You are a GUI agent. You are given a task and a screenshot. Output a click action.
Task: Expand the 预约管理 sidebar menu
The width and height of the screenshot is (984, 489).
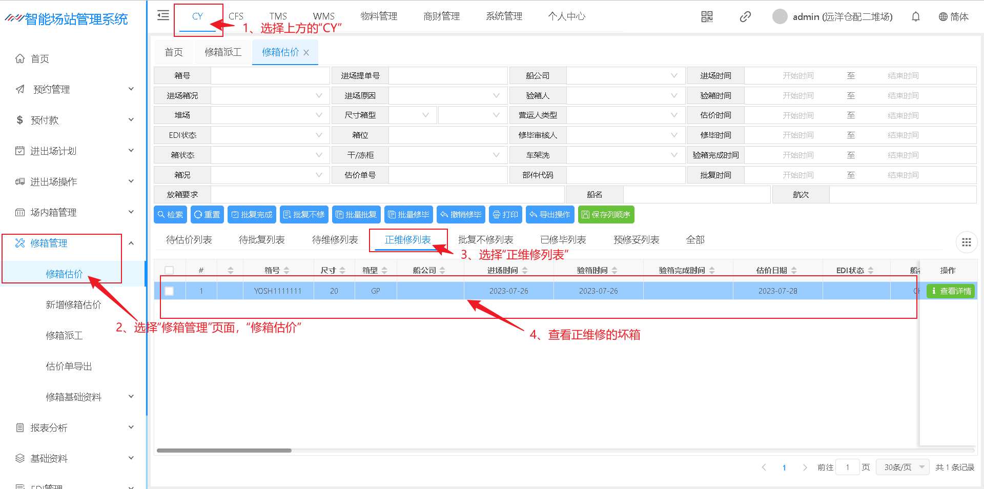pyautogui.click(x=74, y=89)
